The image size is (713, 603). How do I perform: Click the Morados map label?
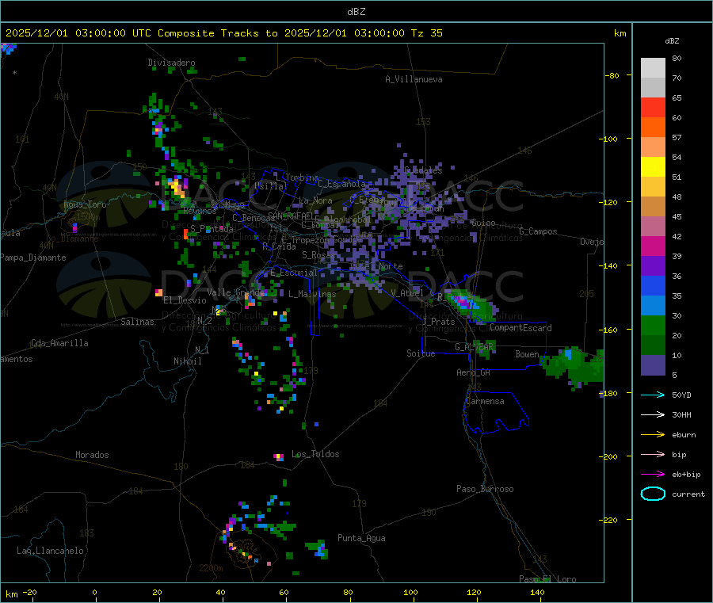click(92, 455)
